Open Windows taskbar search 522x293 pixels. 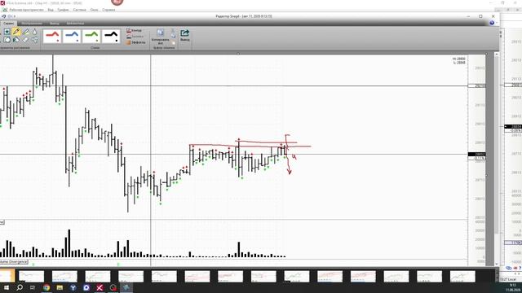pos(20,287)
